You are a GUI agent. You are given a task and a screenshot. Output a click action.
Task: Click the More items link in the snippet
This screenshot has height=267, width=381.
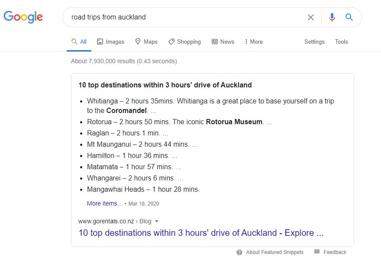point(104,203)
